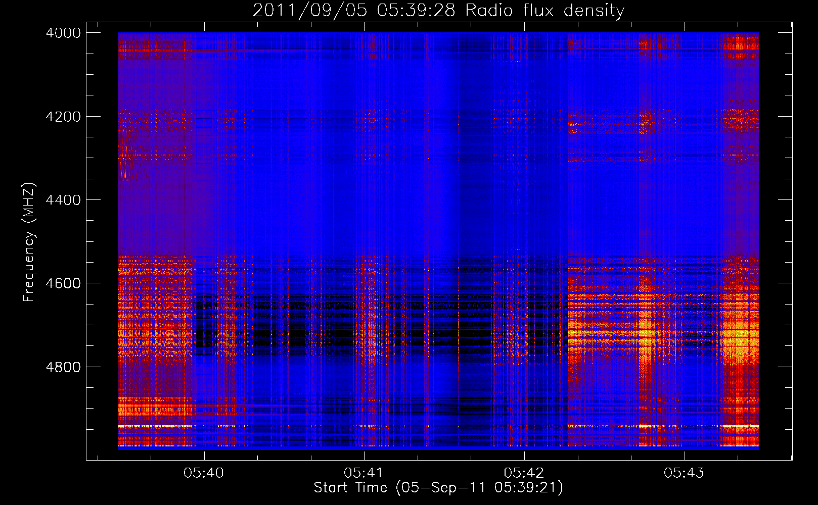
Task: Click the 4400 frequency axis label
Action: coord(63,200)
